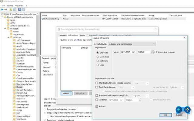
Task: Click the Back arrow toolbar icon
Action: point(2,9)
